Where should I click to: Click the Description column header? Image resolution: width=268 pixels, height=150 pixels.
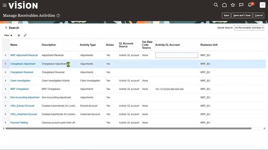(x=49, y=45)
